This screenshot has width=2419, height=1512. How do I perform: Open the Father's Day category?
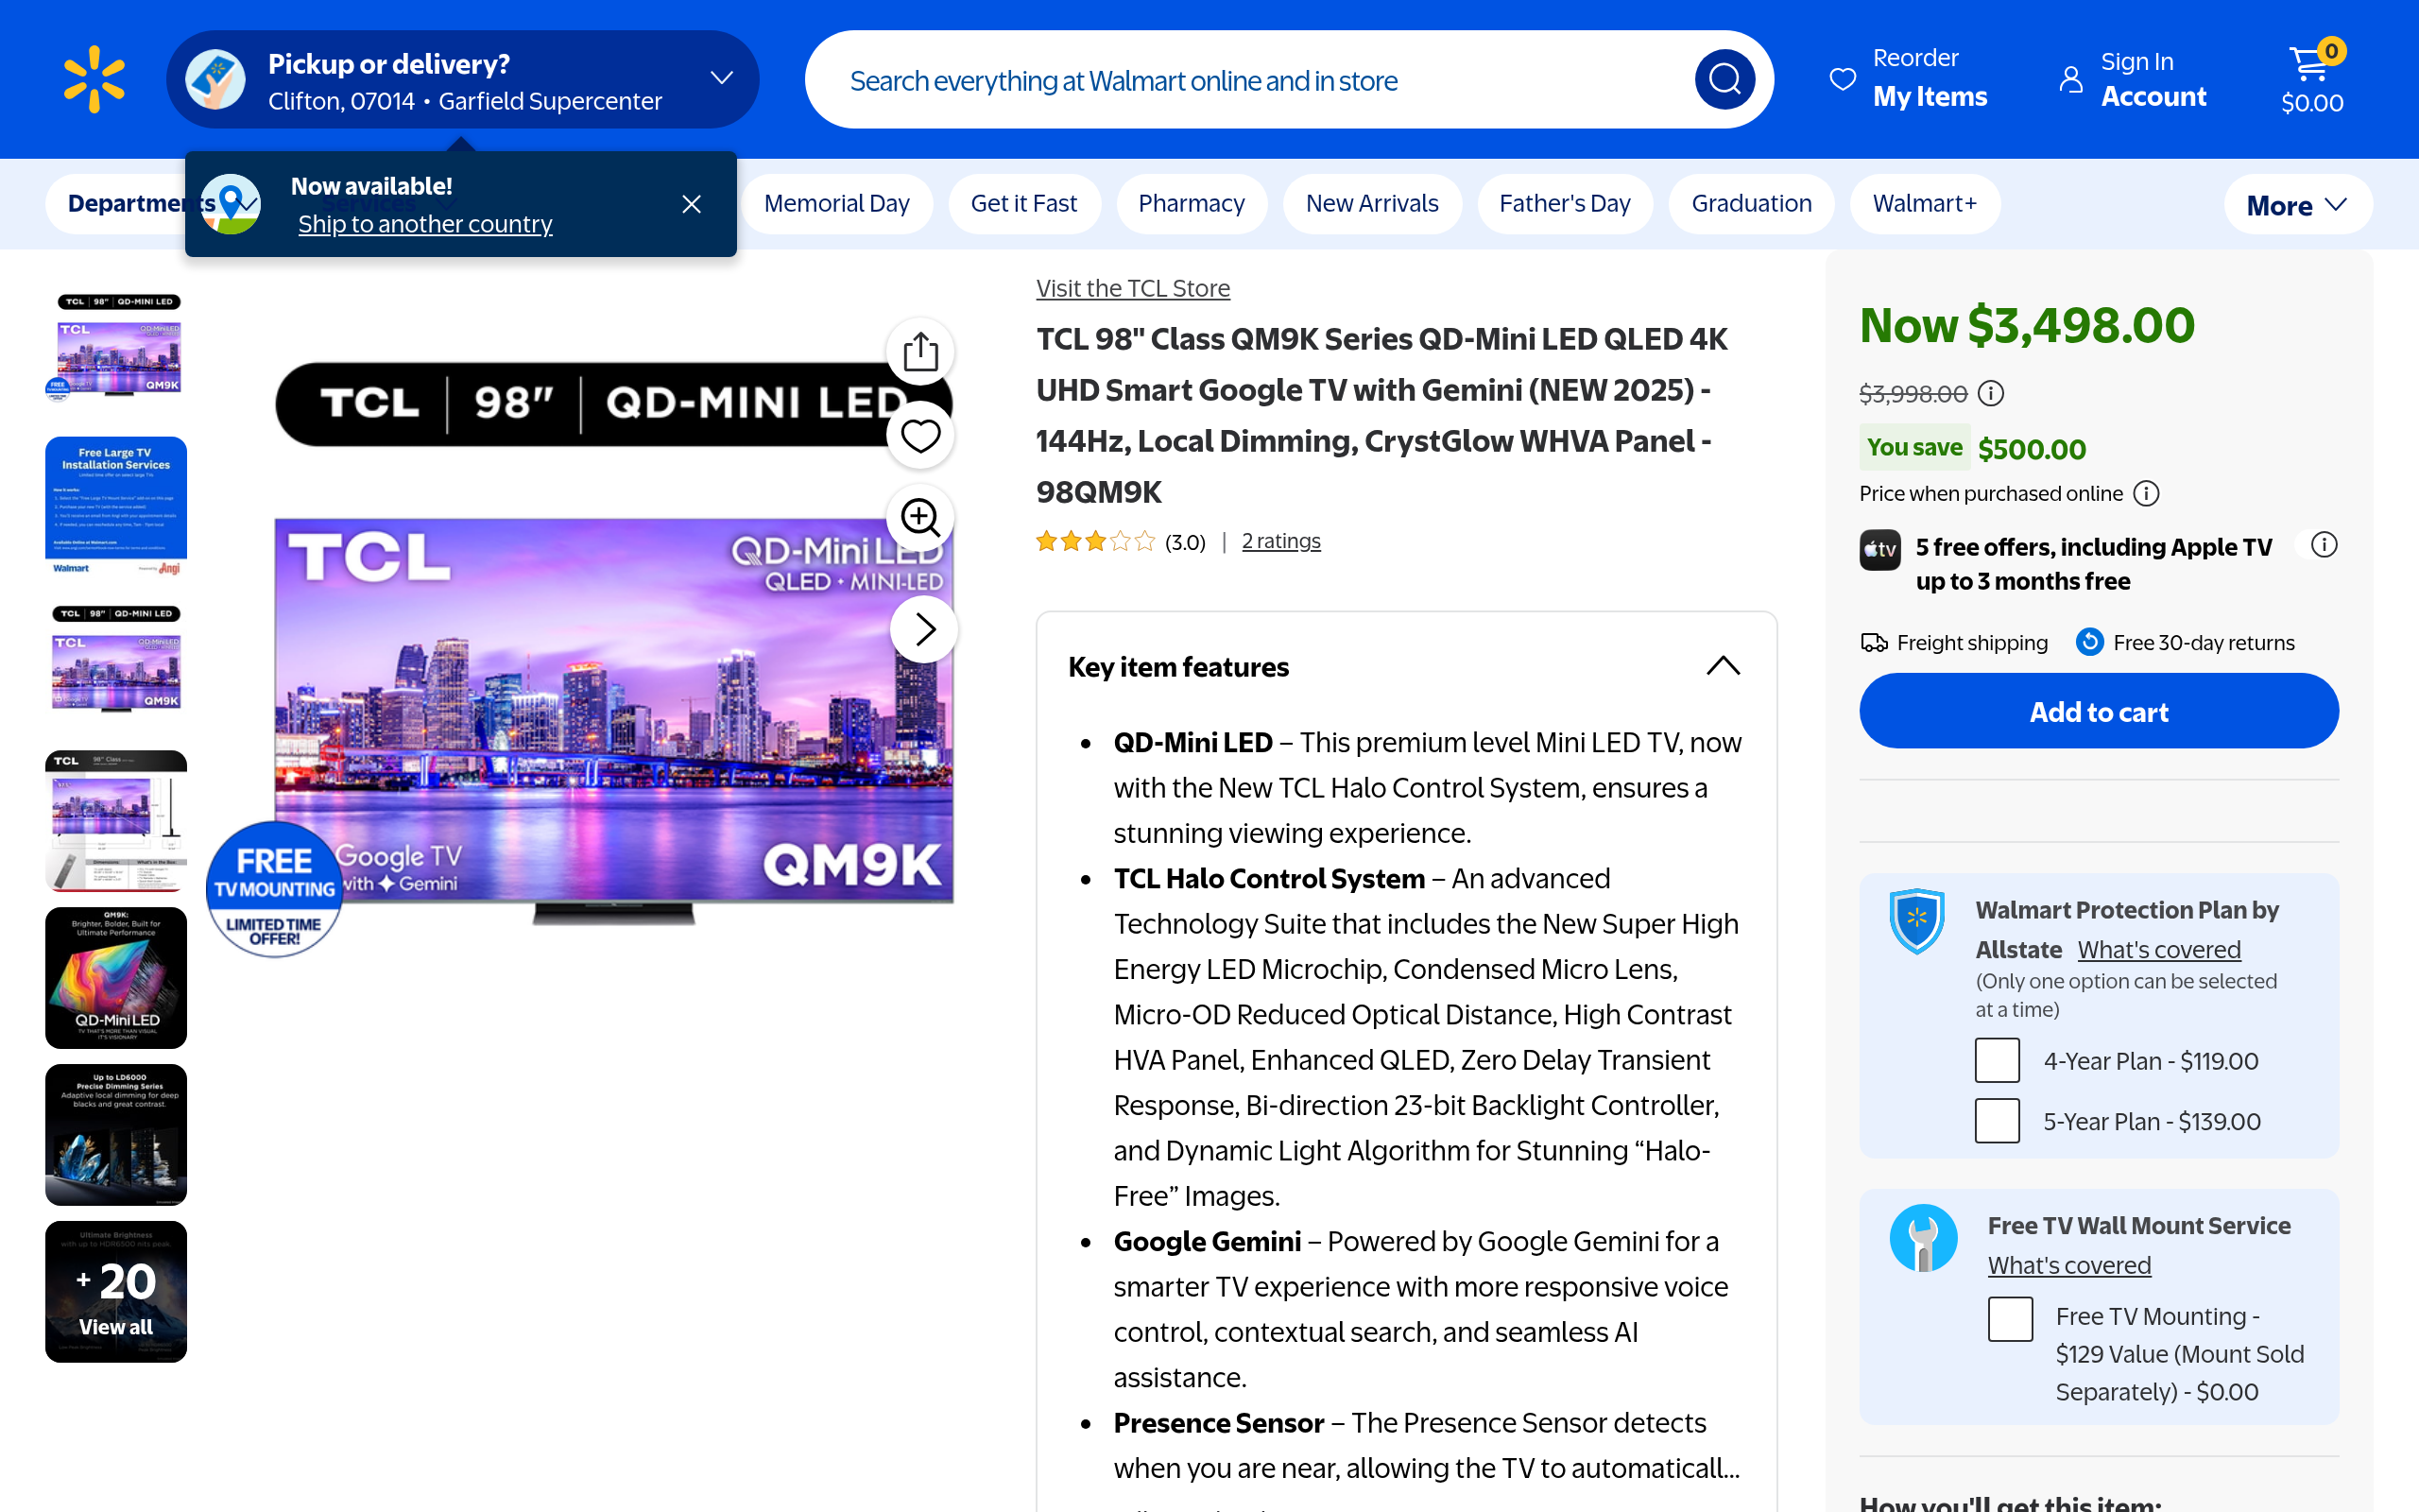point(1565,204)
